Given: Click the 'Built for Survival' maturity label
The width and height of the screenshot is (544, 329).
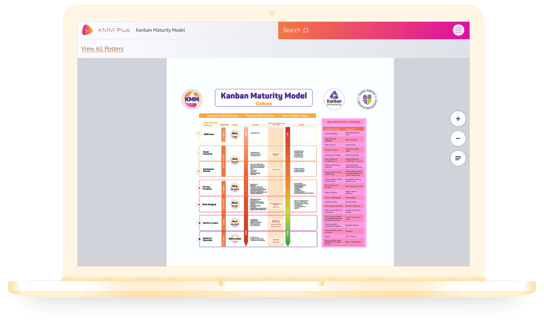Looking at the screenshot, I should tap(208, 240).
